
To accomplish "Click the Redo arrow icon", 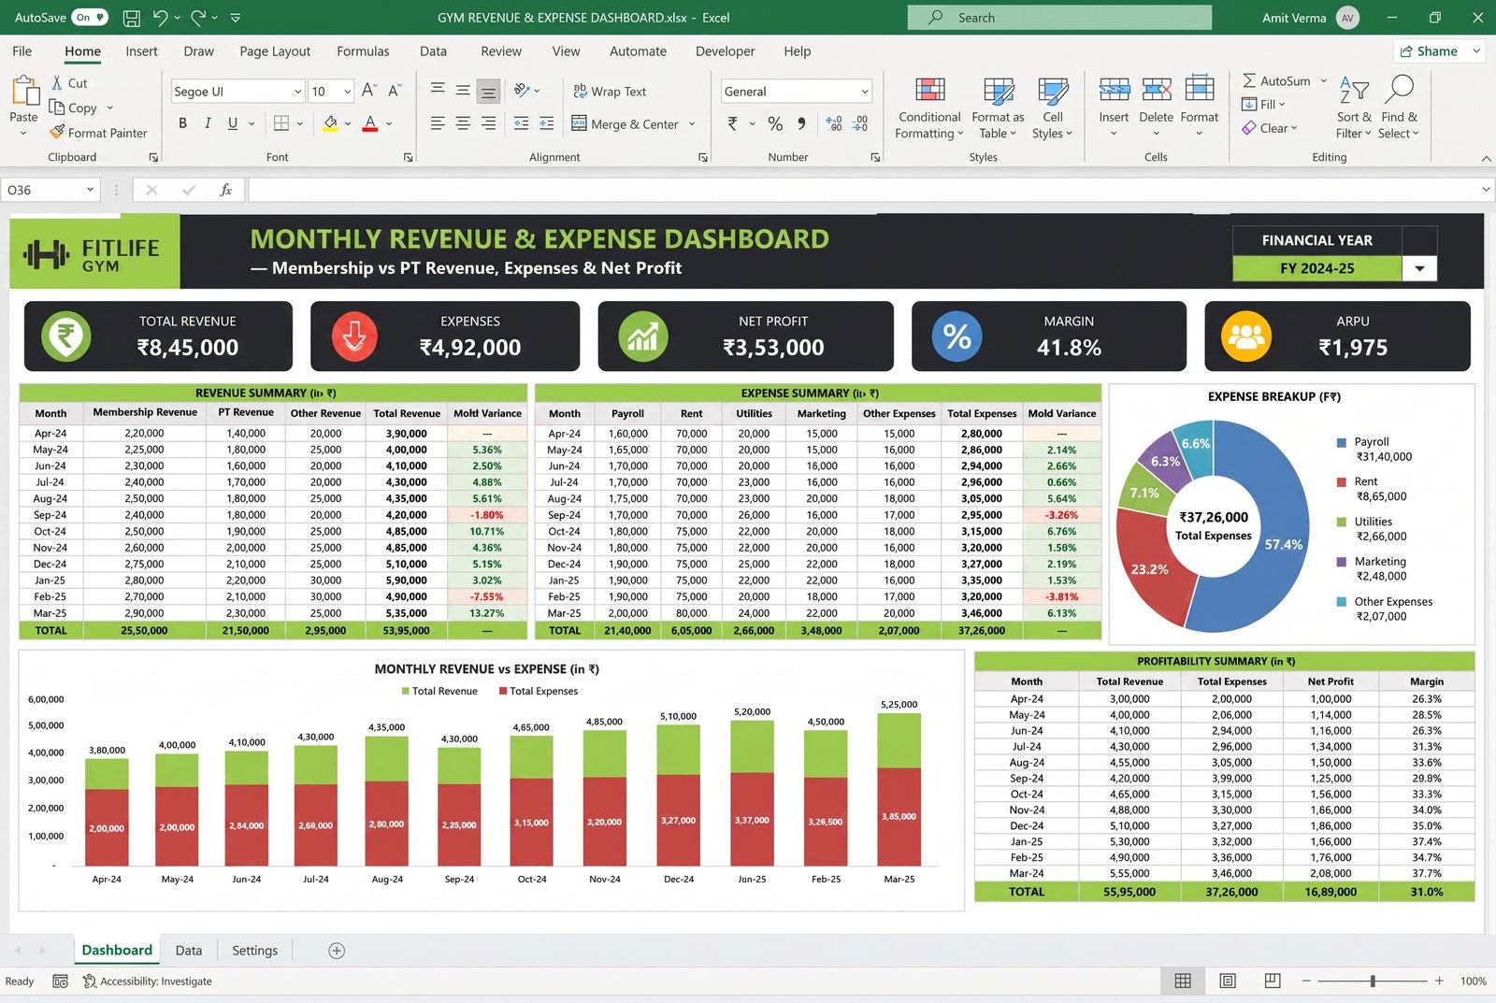I will [x=198, y=18].
